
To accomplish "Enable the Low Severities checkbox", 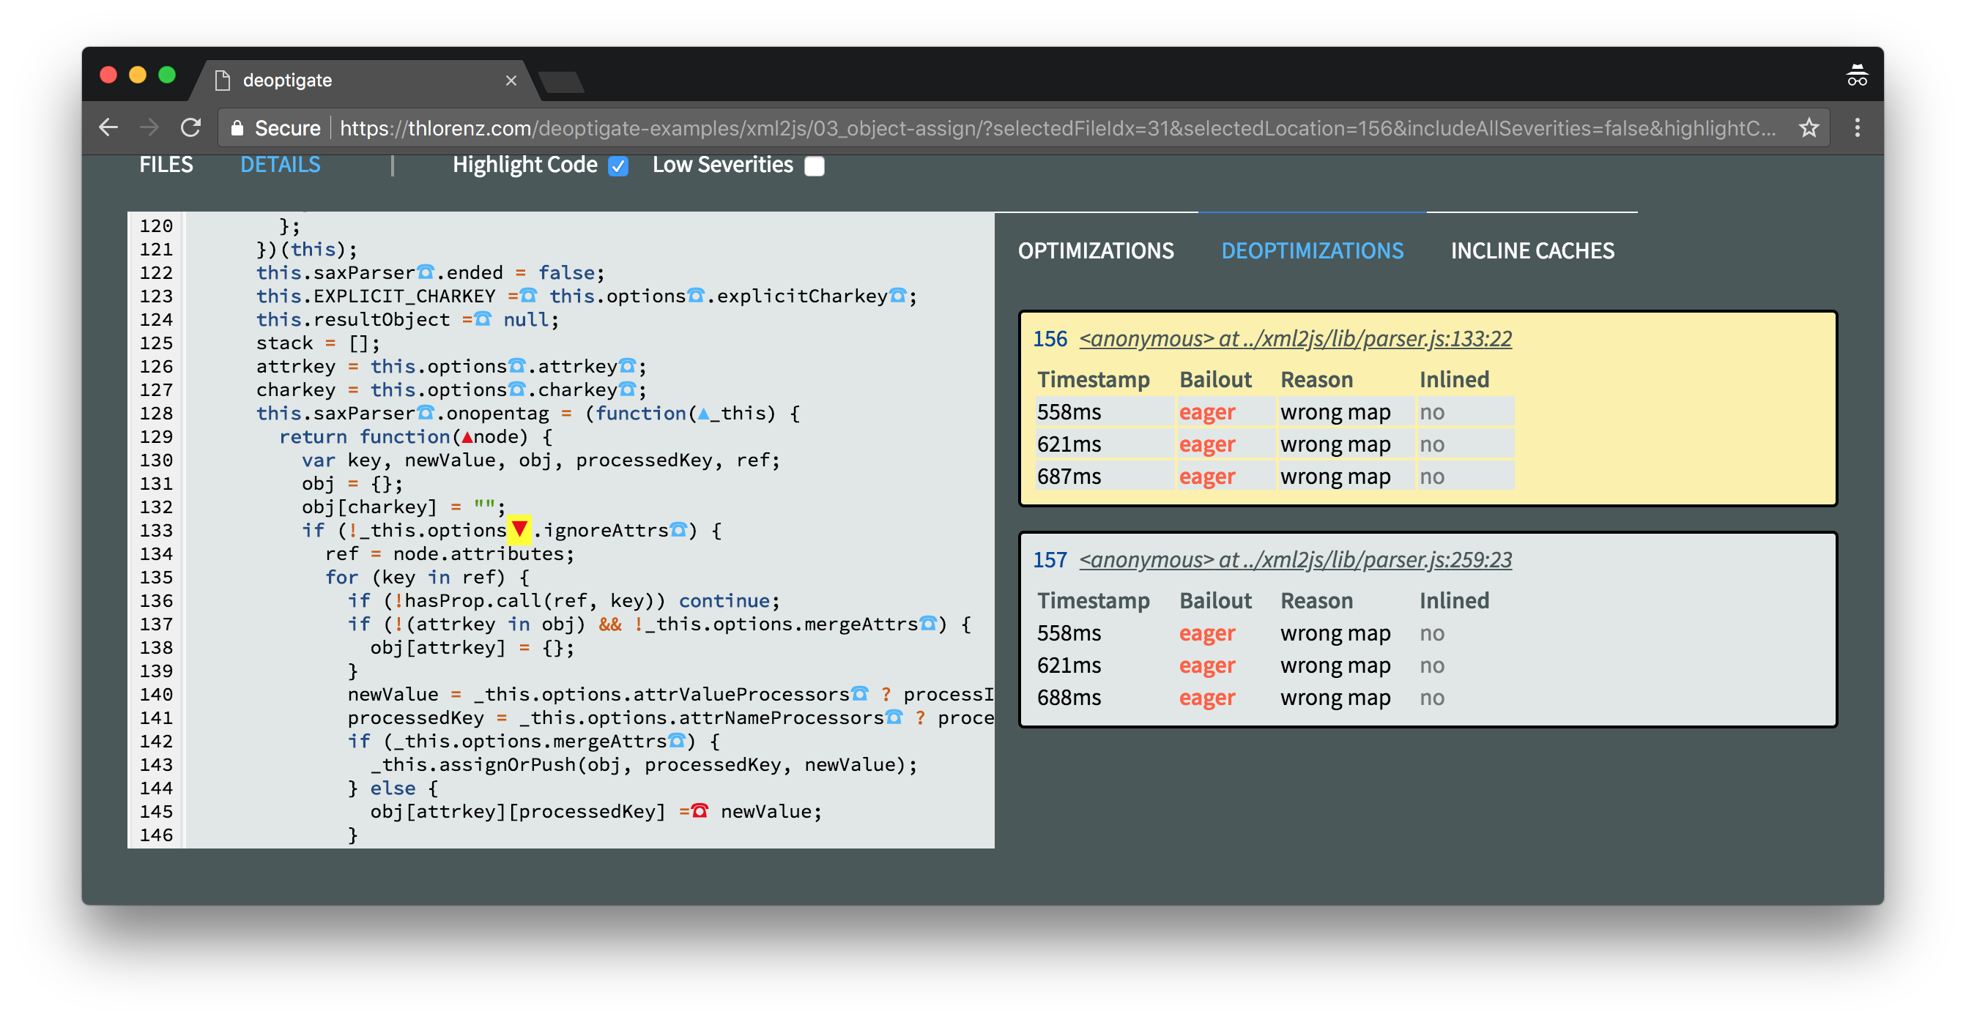I will tap(815, 165).
